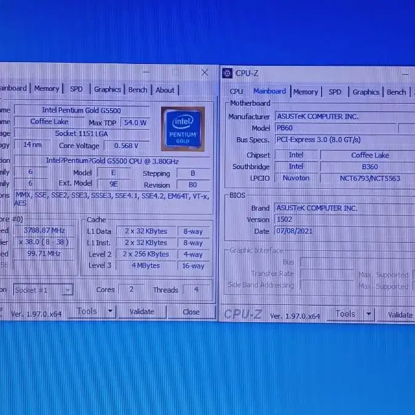
Task: Open Memory tab in right window
Action: point(306,92)
